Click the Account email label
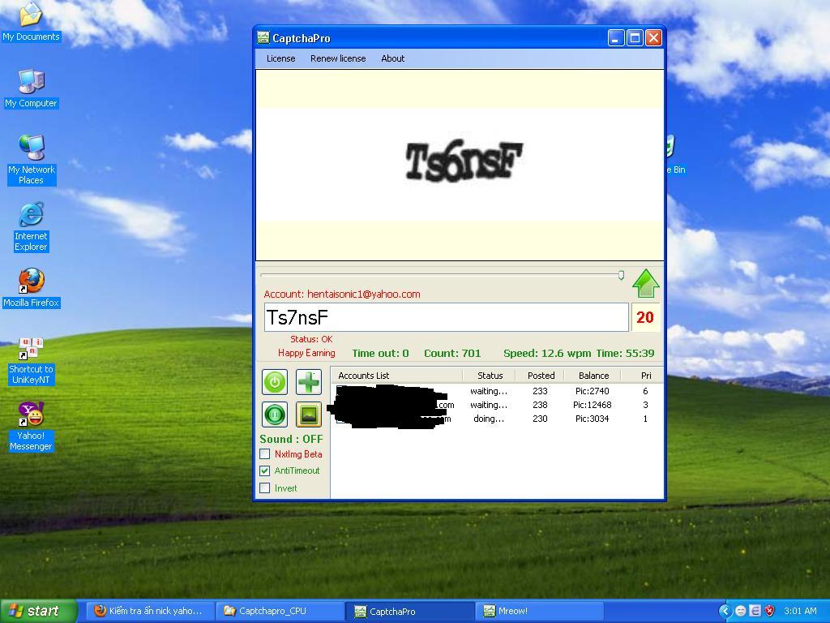Viewport: 830px width, 623px height. [x=342, y=294]
